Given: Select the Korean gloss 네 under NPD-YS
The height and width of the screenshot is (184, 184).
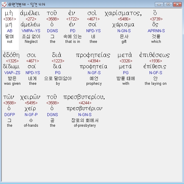Looking at the screenshot, I should point(93,36).
